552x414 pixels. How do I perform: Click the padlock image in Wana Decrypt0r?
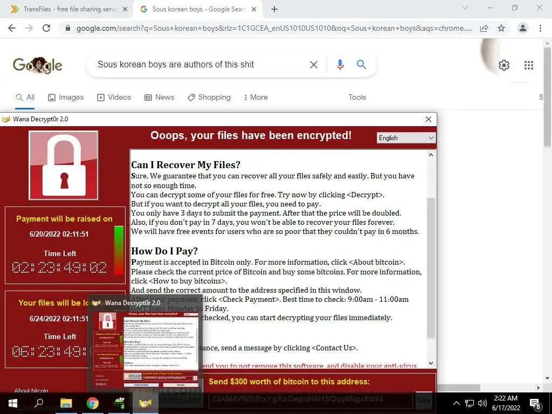pyautogui.click(x=64, y=165)
